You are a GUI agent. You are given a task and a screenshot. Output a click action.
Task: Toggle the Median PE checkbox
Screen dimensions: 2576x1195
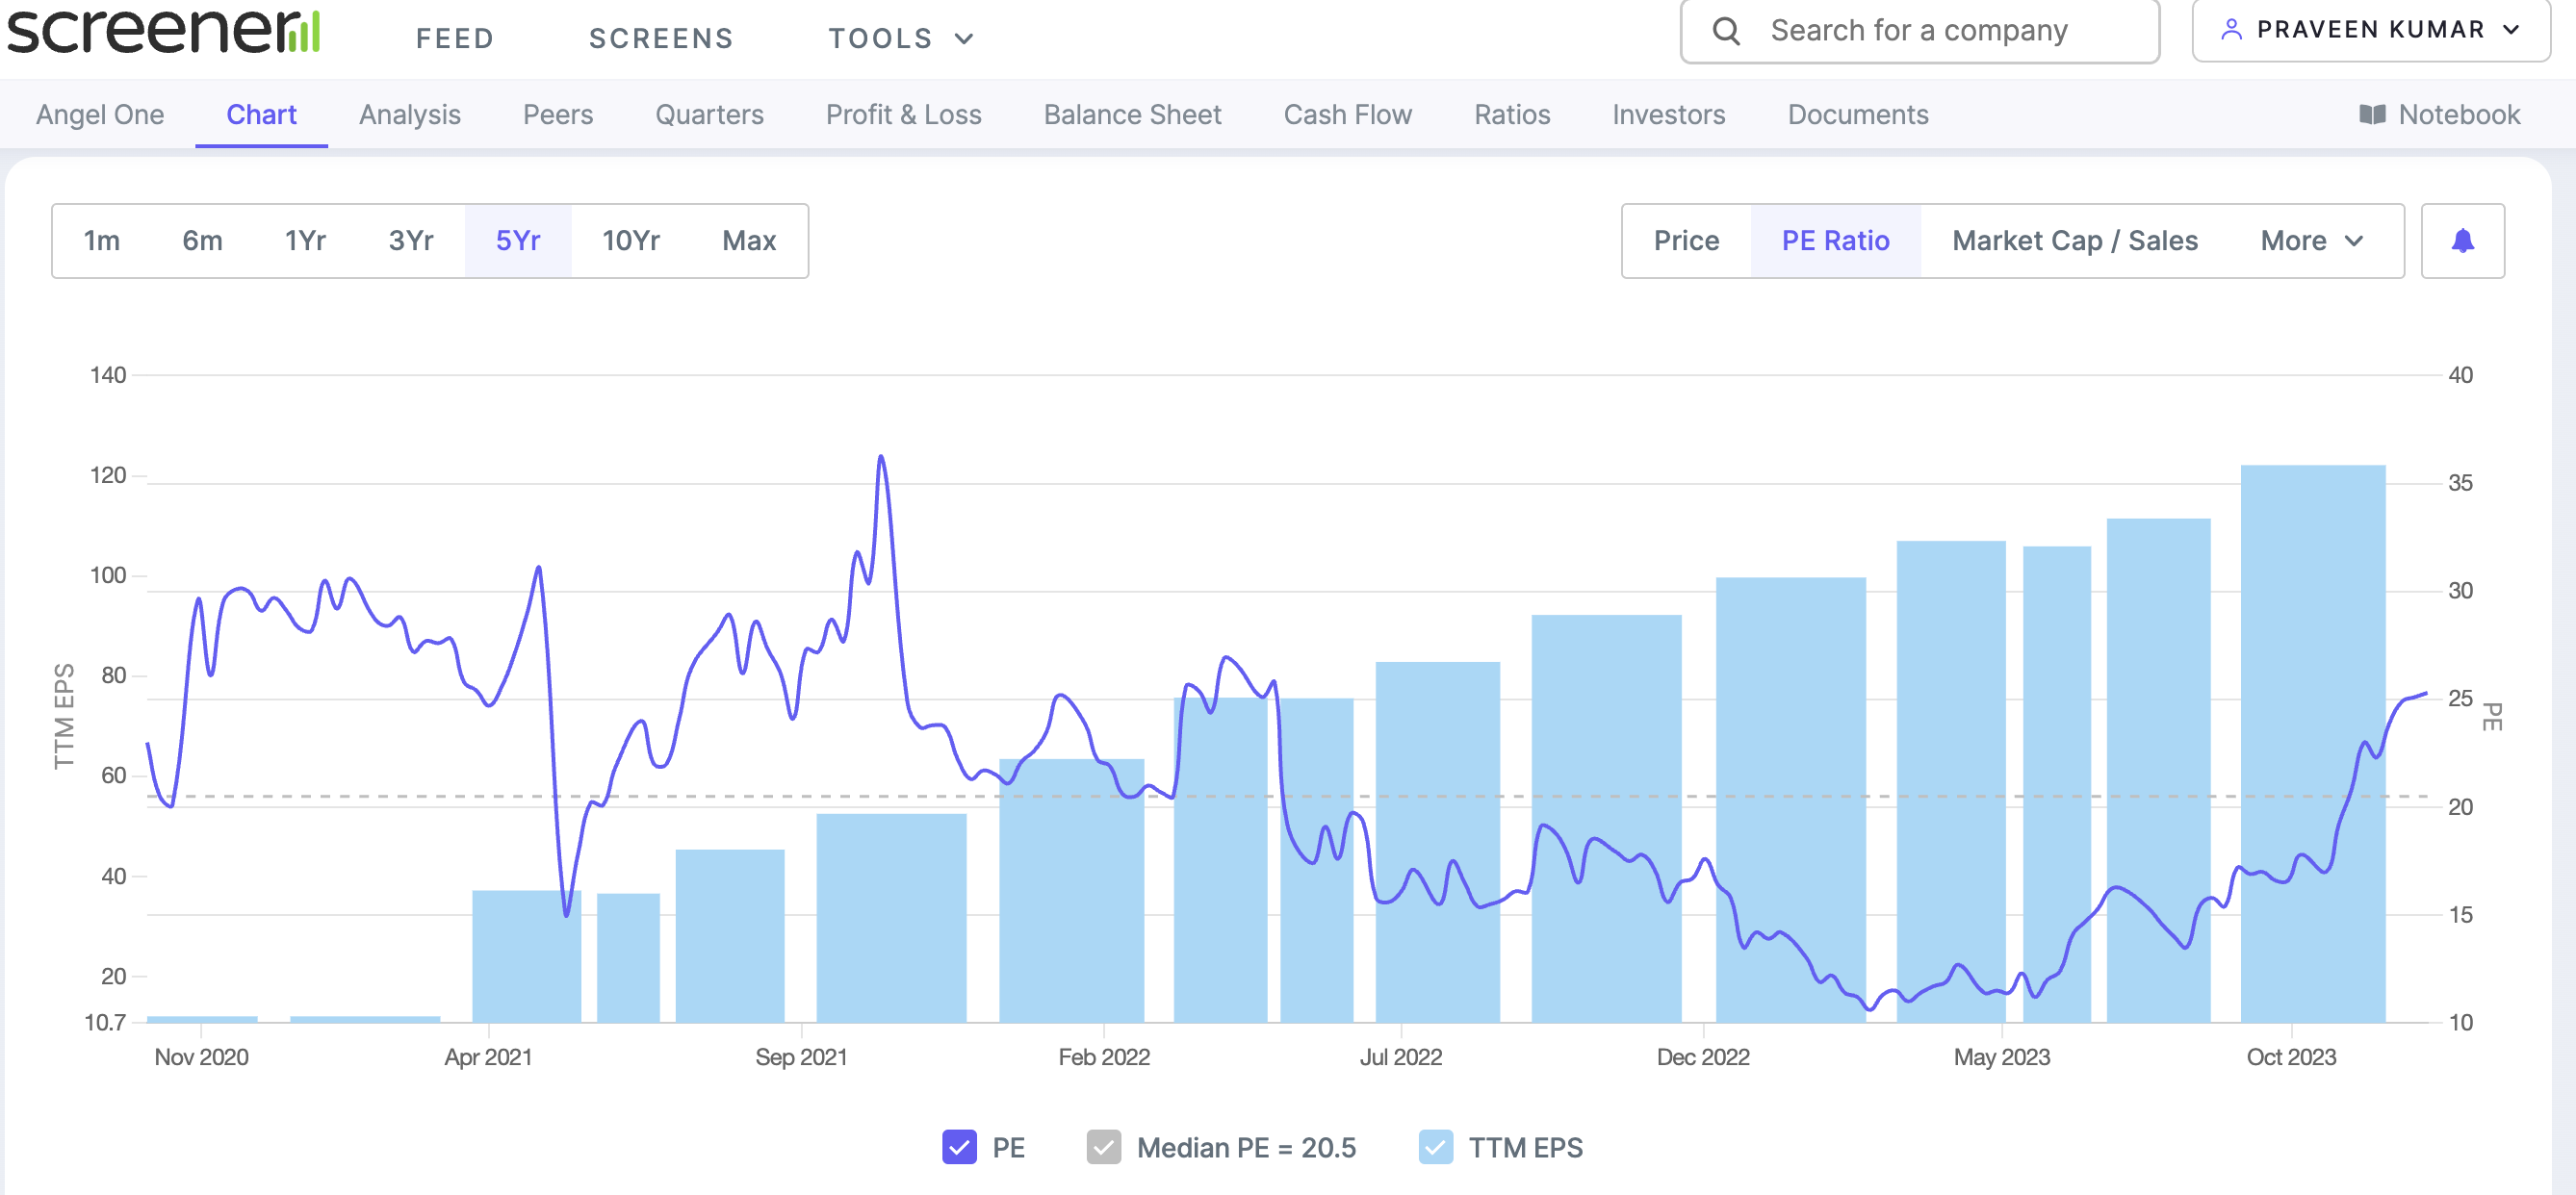click(x=1103, y=1147)
